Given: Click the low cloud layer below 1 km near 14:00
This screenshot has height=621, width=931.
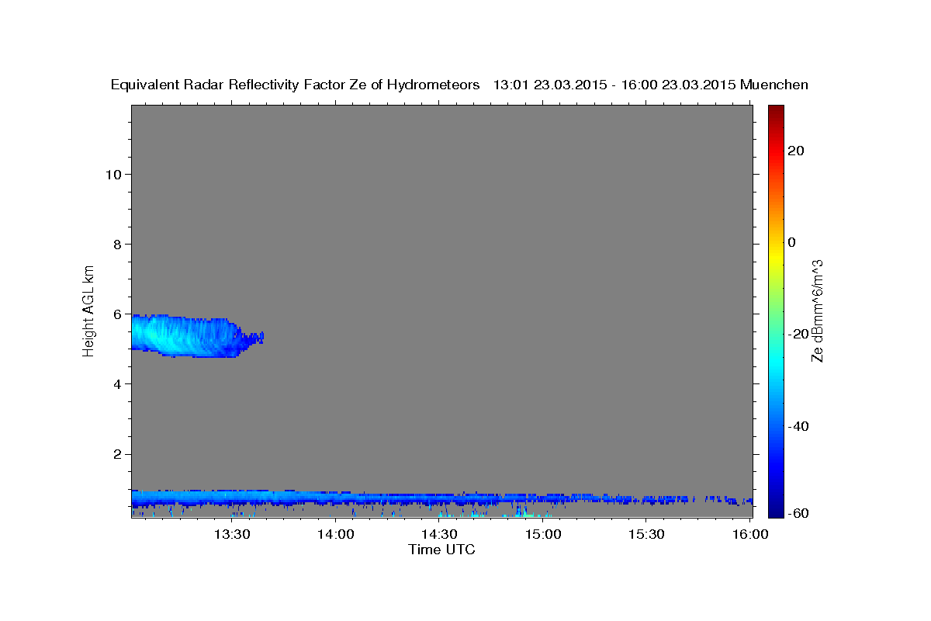Looking at the screenshot, I should (335, 497).
